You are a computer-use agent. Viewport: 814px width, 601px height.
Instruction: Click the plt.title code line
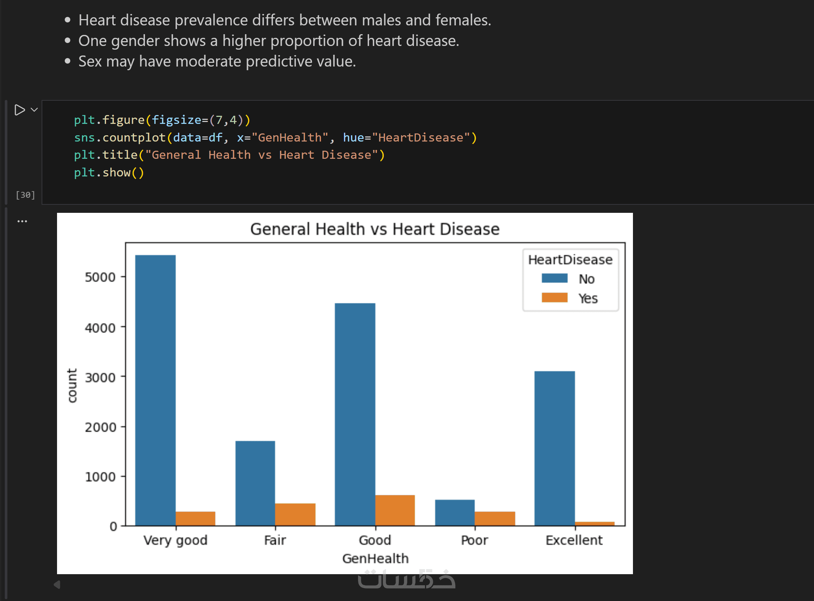click(x=229, y=155)
